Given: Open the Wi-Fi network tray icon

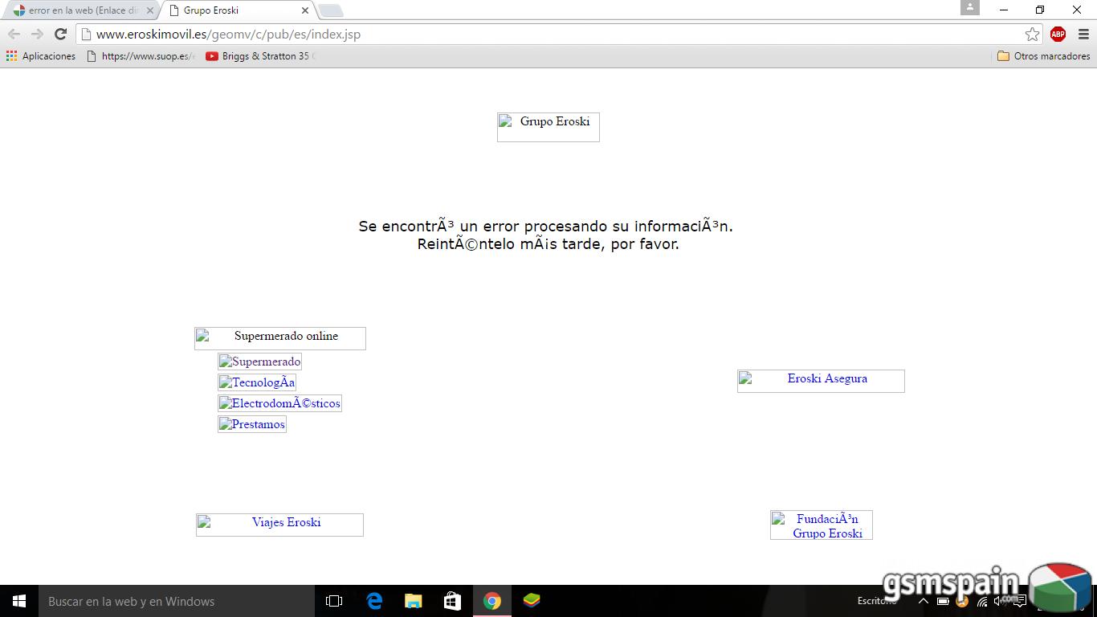Looking at the screenshot, I should point(981,601).
